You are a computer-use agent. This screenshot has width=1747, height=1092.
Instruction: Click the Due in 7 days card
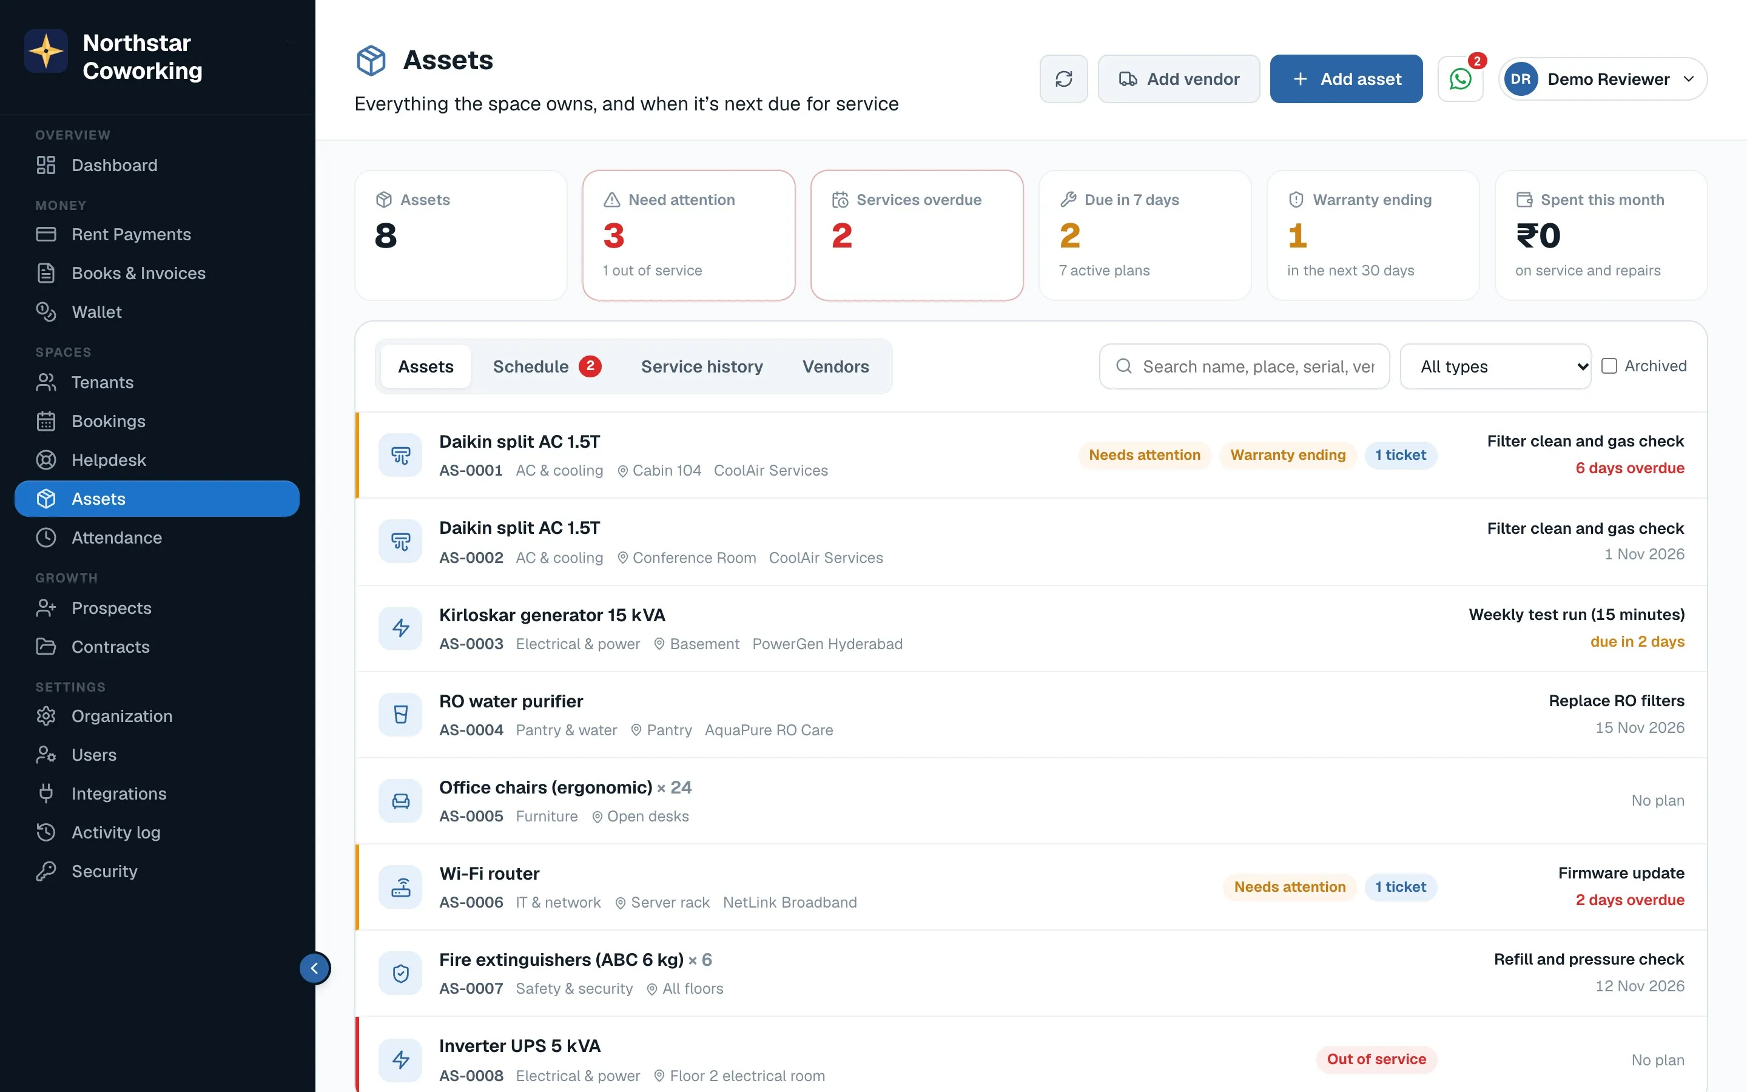1145,235
